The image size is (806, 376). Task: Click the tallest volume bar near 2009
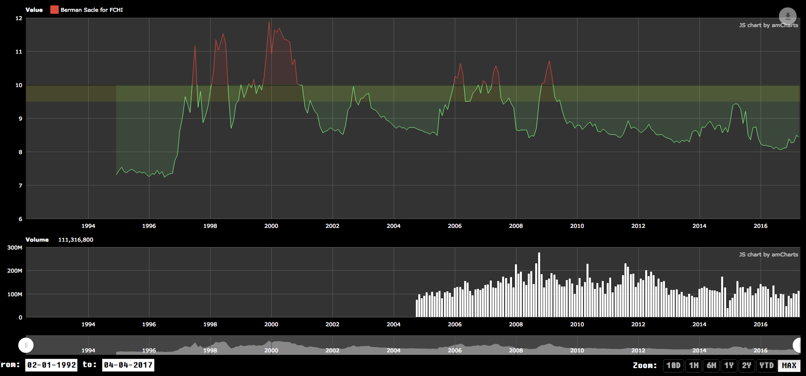pos(539,284)
